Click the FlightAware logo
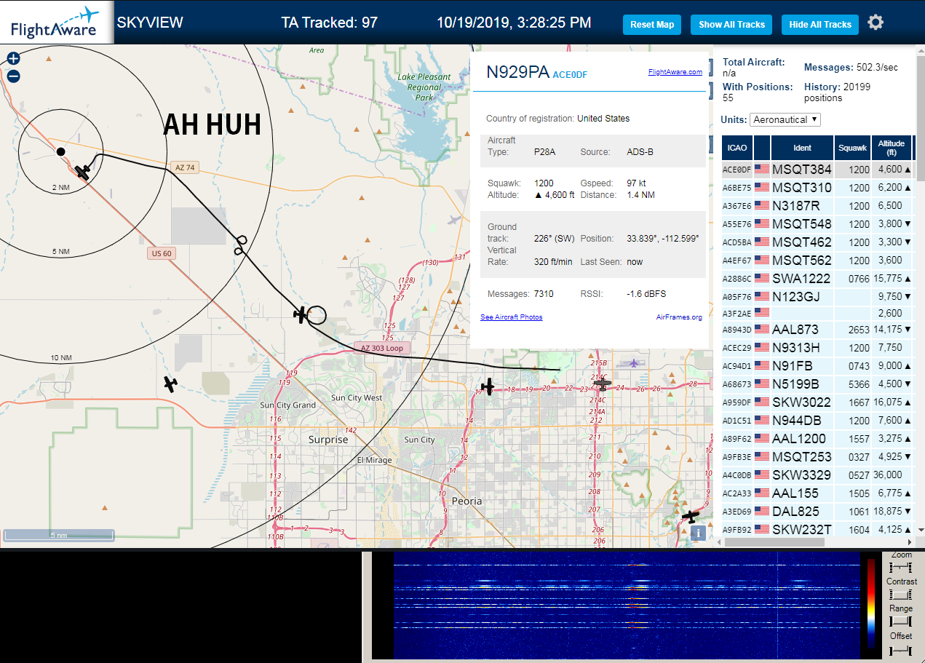The height and width of the screenshot is (663, 925). [x=55, y=23]
